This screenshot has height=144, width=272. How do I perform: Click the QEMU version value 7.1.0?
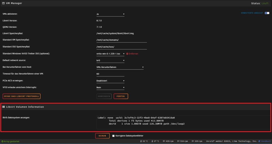(99, 27)
